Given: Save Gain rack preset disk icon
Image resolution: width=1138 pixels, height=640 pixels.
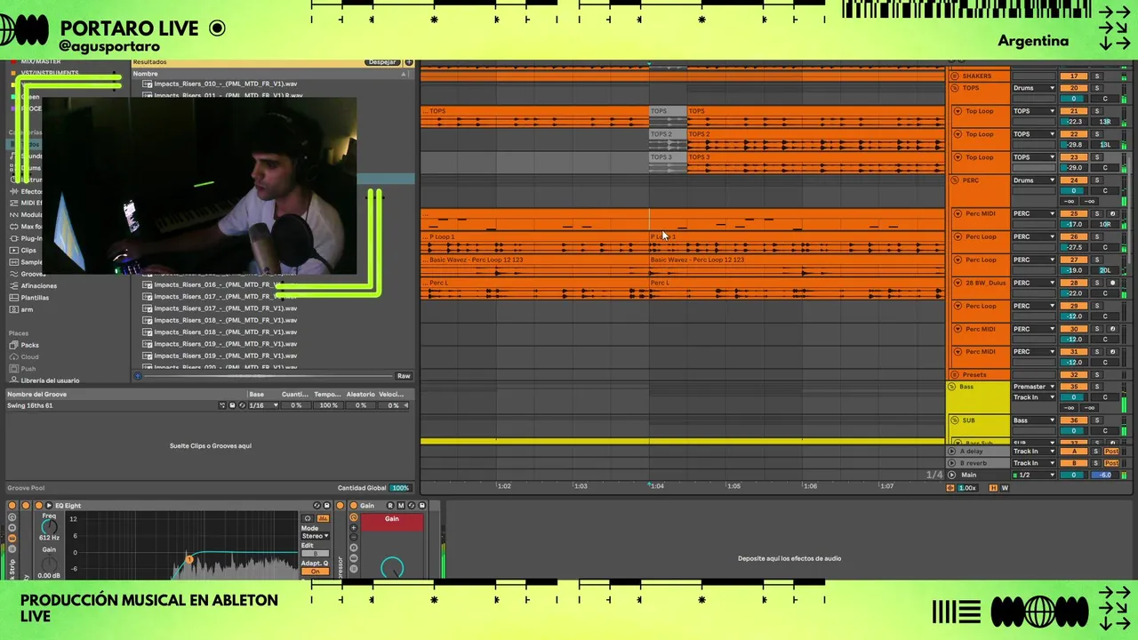Looking at the screenshot, I should tap(422, 505).
